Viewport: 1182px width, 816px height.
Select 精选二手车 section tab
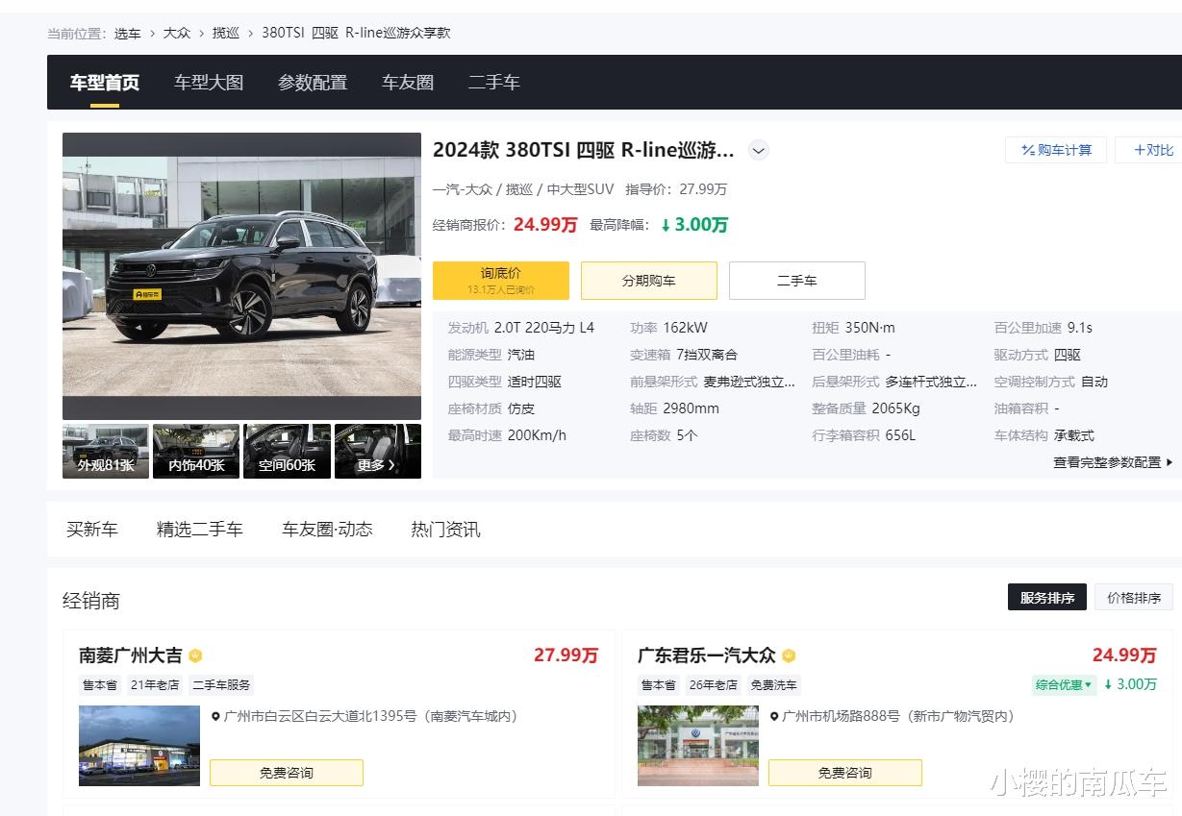[200, 529]
